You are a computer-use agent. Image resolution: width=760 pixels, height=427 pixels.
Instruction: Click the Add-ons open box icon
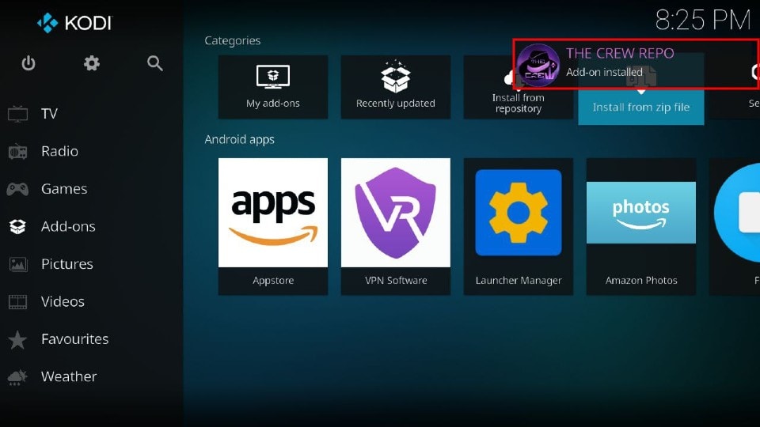pos(17,227)
